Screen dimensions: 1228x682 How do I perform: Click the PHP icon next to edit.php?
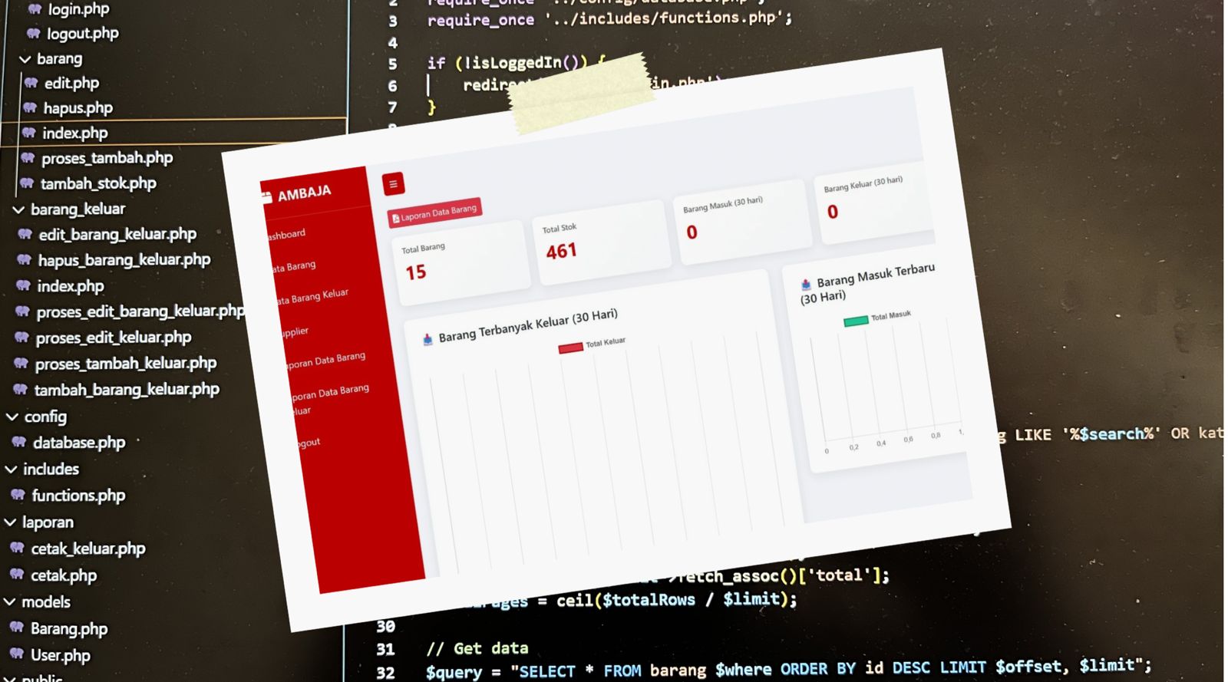point(31,82)
